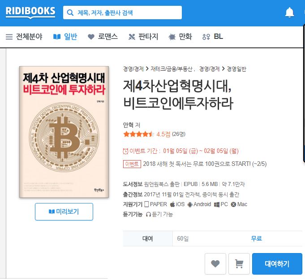The image size is (305, 279).
Task: Click the RIDIBOOKS logo
Action: [x=30, y=12]
